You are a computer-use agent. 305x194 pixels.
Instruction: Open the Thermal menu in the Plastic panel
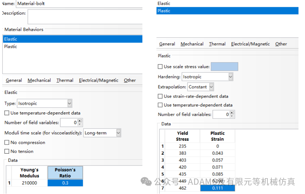coord(217,44)
